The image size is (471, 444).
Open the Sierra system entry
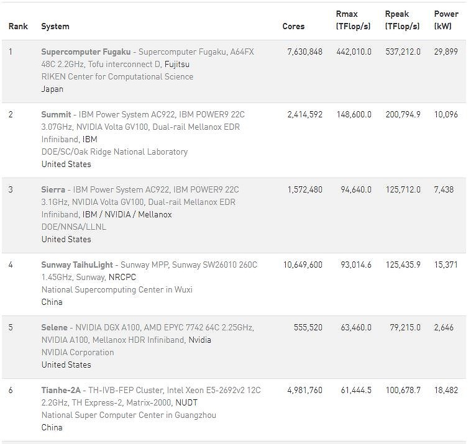[x=54, y=190]
